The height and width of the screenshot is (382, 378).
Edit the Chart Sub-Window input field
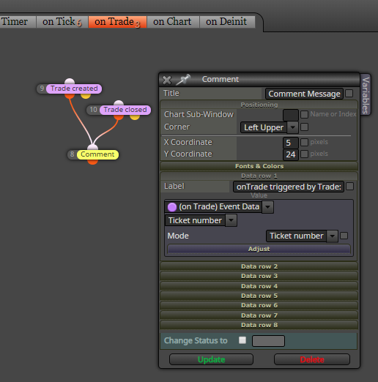click(x=291, y=115)
